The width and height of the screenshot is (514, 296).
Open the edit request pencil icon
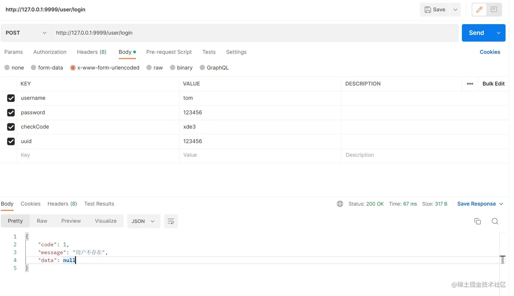click(479, 10)
